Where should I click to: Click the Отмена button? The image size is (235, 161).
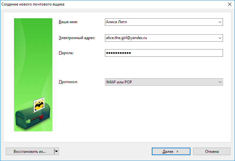(x=212, y=151)
